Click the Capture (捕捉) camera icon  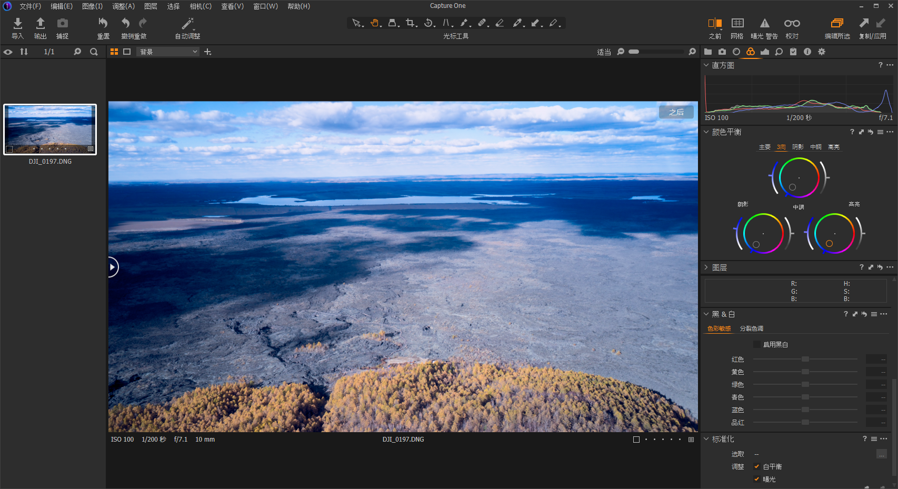63,23
